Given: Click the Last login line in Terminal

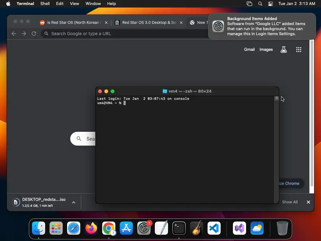Looking at the screenshot, I should 143,99.
